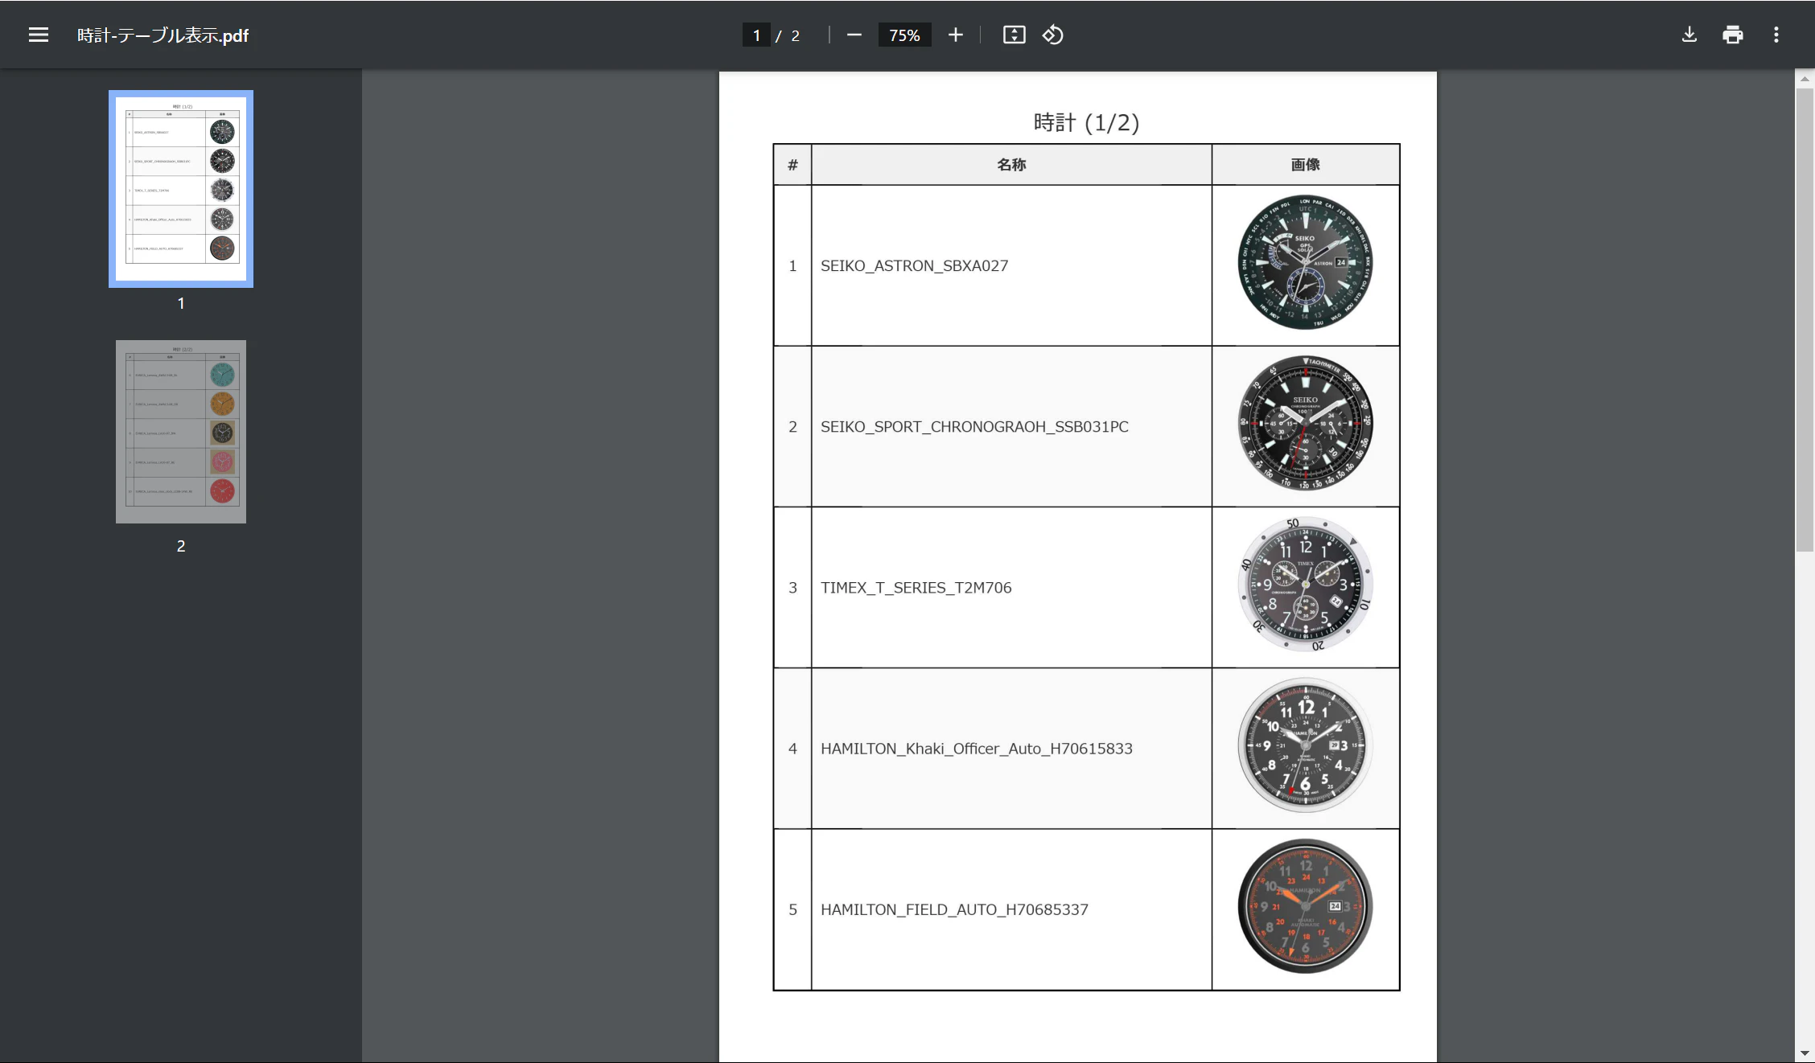1815x1063 pixels.
Task: Select page 2 thumbnail in sidebar
Action: coord(181,432)
